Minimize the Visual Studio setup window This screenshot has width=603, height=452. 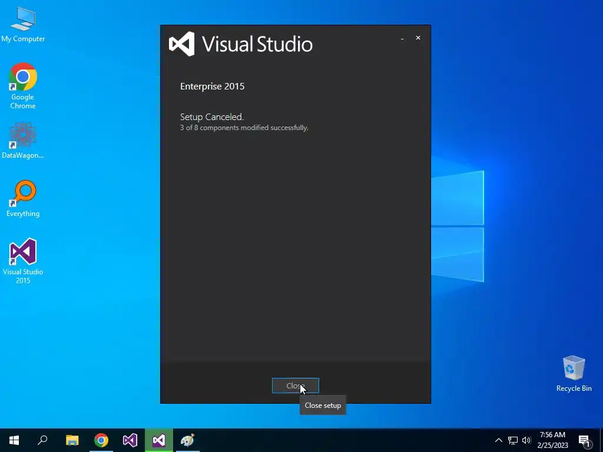[x=402, y=38]
